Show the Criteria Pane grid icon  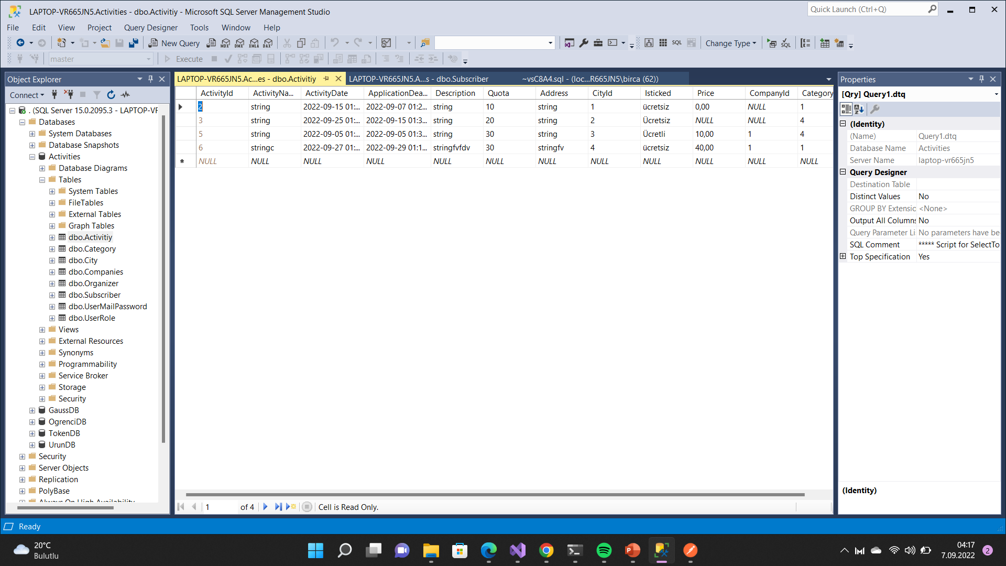click(x=663, y=43)
